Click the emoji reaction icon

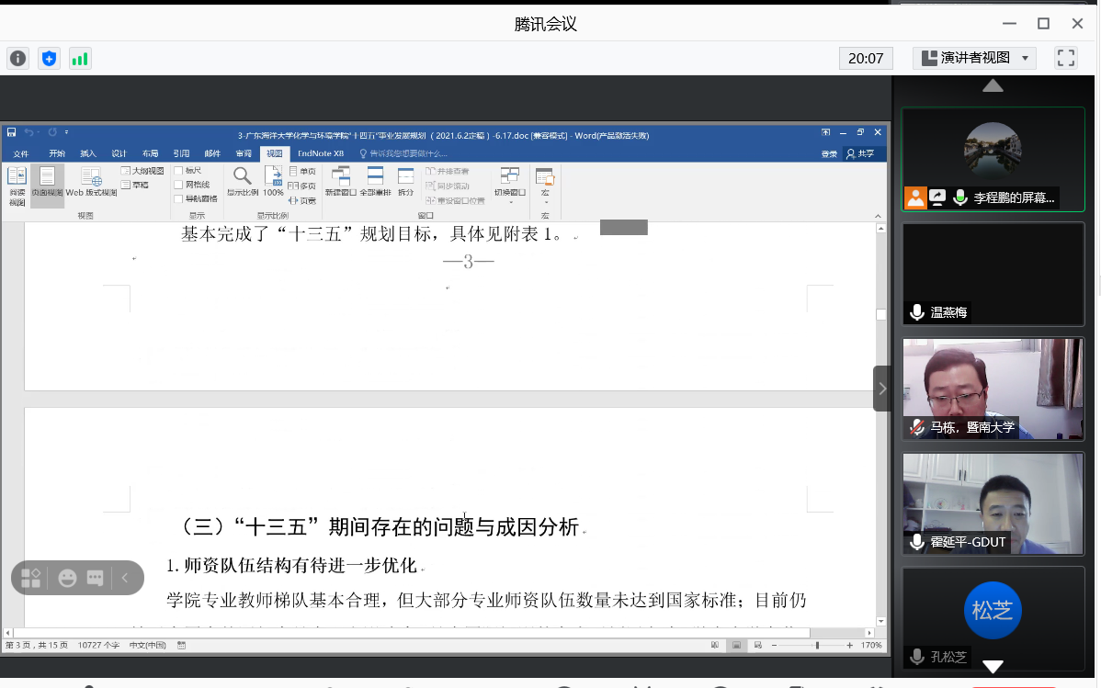point(67,578)
